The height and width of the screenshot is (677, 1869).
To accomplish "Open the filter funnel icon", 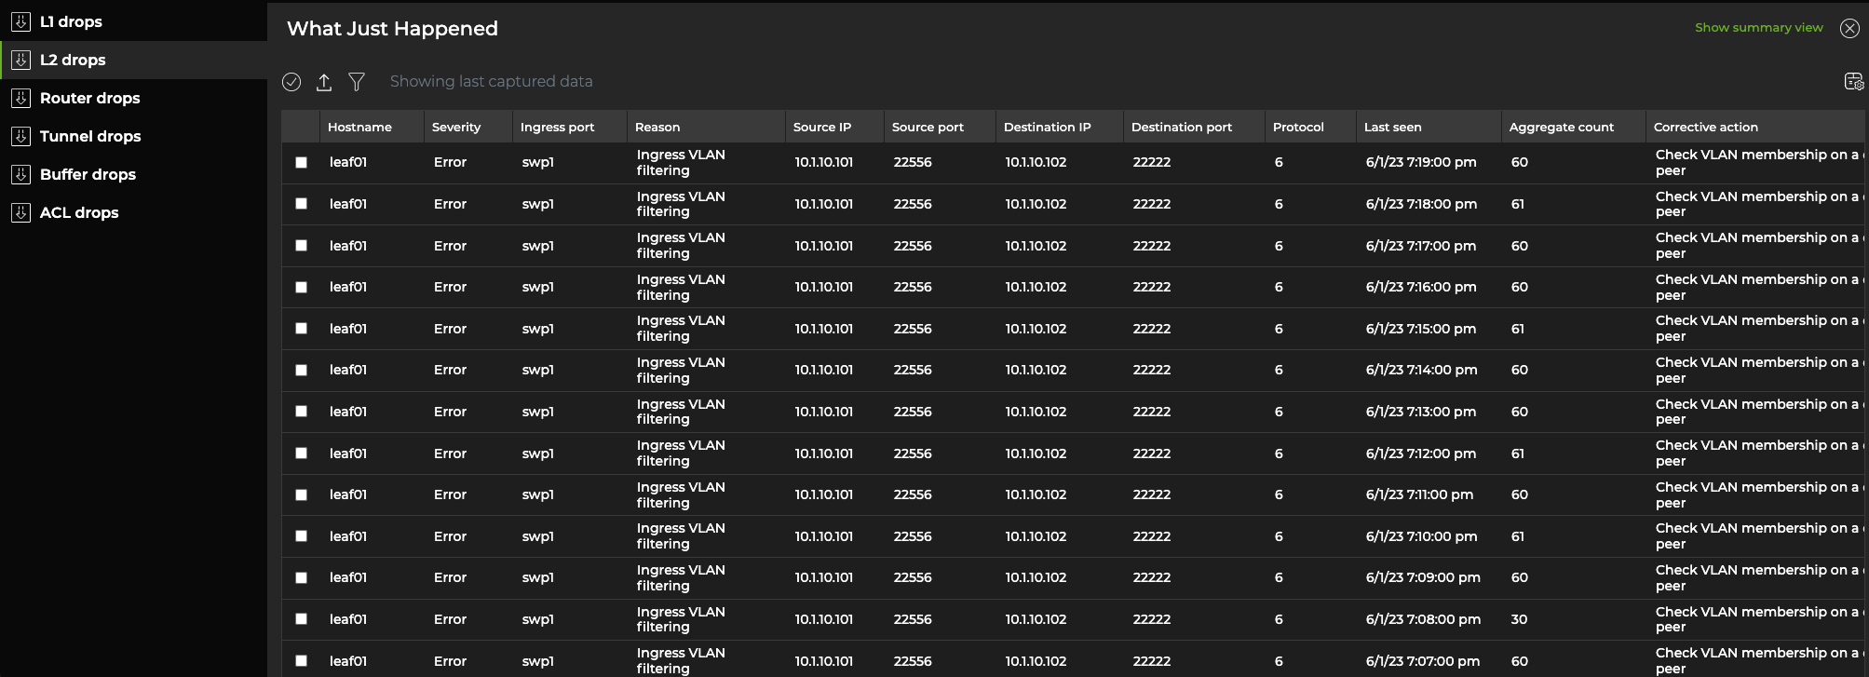I will 357,82.
